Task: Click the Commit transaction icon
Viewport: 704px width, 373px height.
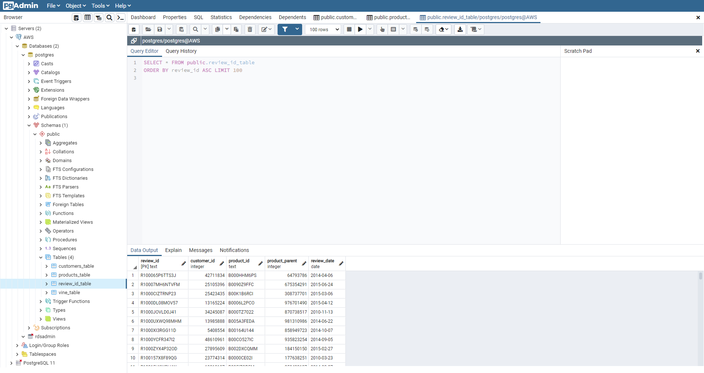Action: [415, 29]
